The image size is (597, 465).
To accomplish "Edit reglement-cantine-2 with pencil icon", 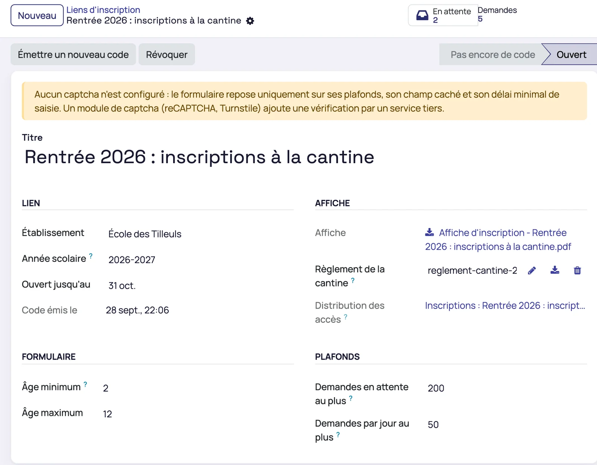I will [x=532, y=271].
